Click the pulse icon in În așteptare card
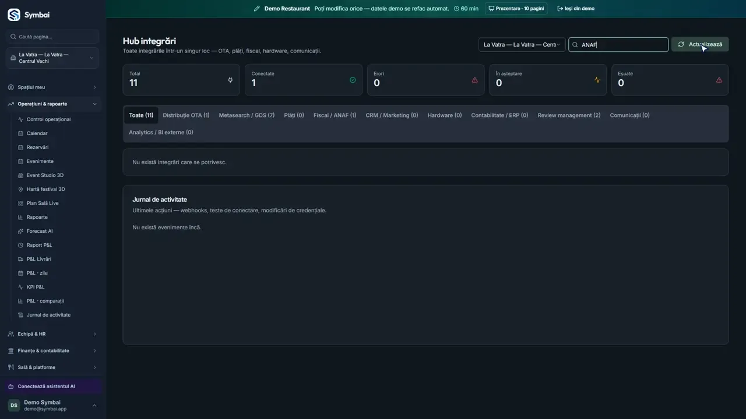The width and height of the screenshot is (746, 419). 597,80
